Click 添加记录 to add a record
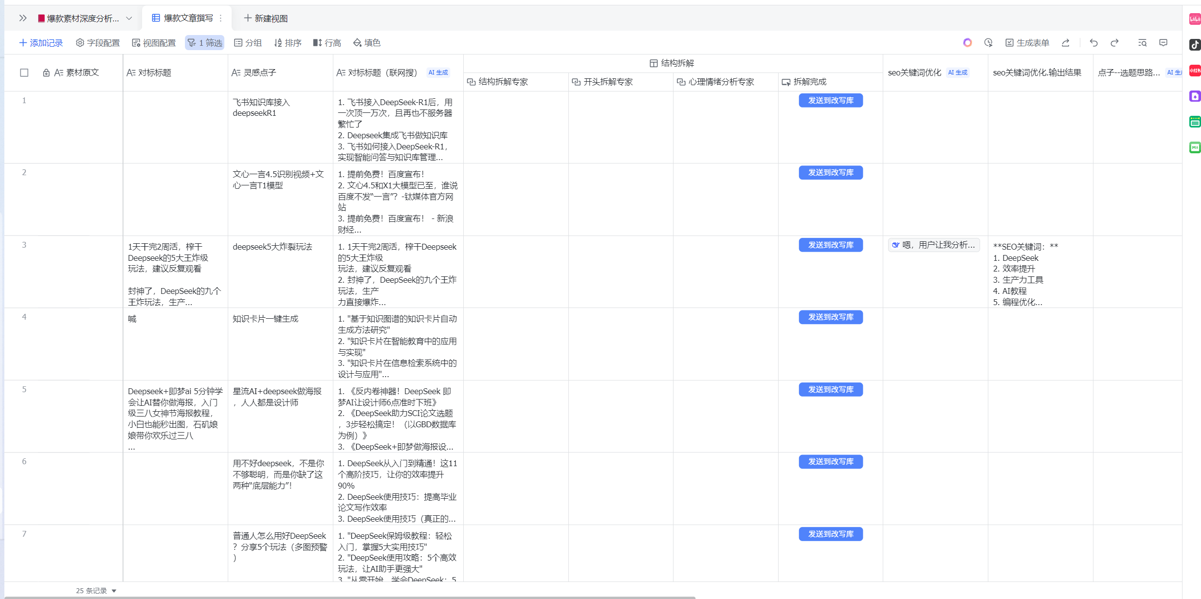 pos(41,43)
